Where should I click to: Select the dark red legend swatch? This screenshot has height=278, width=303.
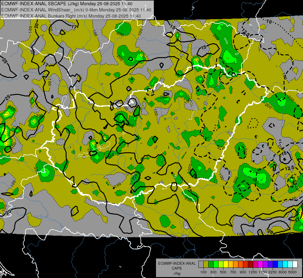[x=250, y=264]
